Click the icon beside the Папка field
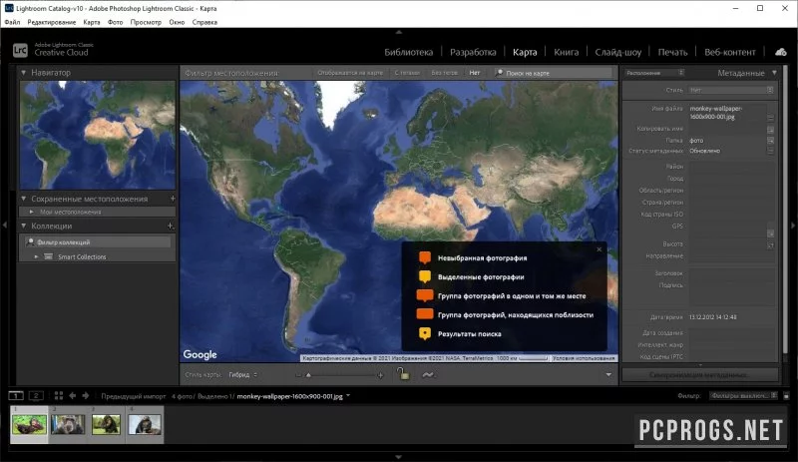The image size is (798, 462). [x=770, y=140]
